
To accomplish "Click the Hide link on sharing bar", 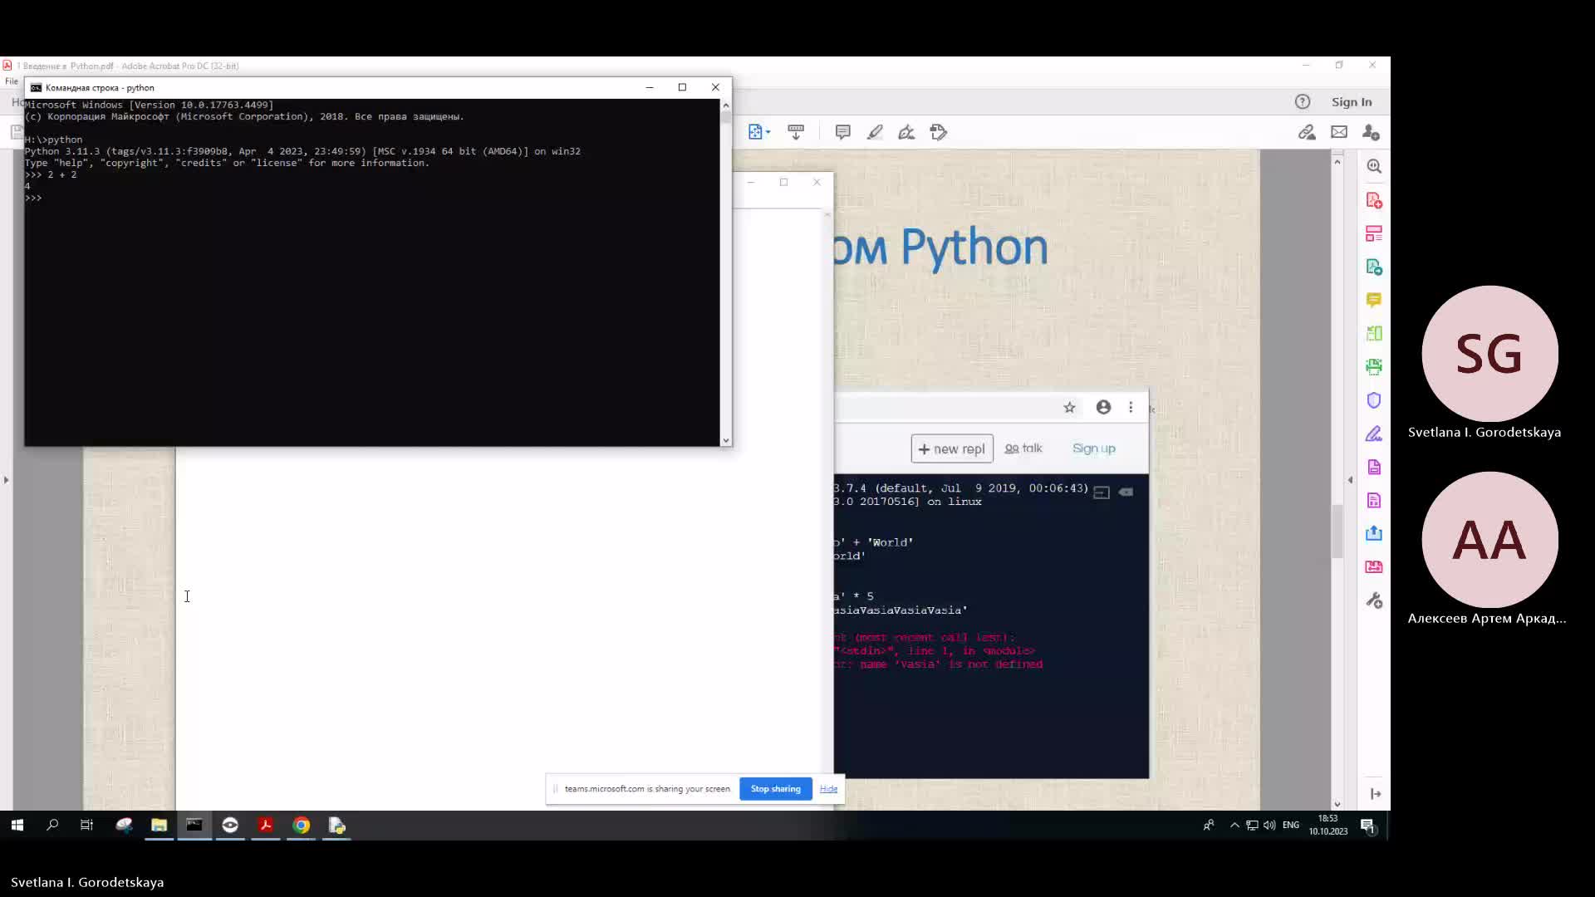I will [x=828, y=789].
